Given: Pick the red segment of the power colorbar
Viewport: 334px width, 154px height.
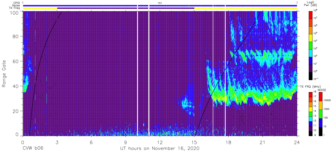Looking at the screenshot, I should [311, 14].
